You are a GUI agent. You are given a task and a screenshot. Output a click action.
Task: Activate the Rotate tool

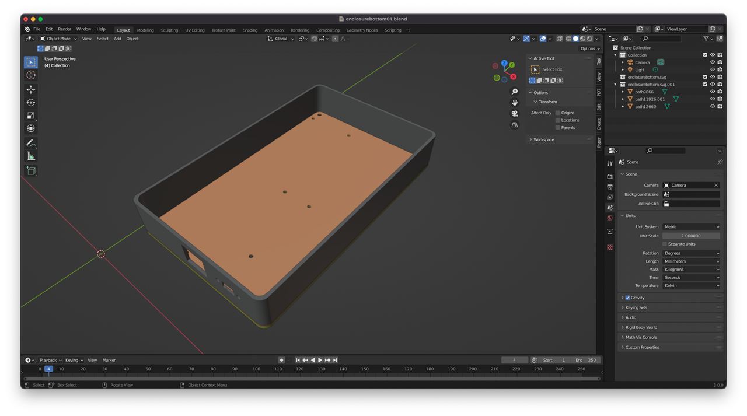[x=31, y=103]
